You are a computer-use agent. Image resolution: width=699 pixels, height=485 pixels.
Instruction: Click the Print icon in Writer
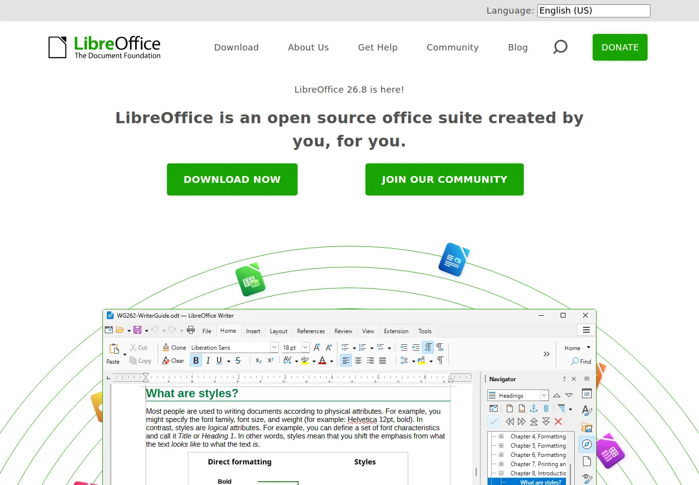191,330
